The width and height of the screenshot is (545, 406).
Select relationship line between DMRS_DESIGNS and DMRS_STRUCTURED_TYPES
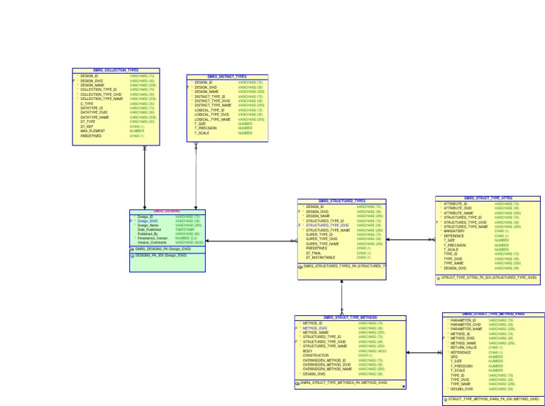pyautogui.click(x=251, y=241)
